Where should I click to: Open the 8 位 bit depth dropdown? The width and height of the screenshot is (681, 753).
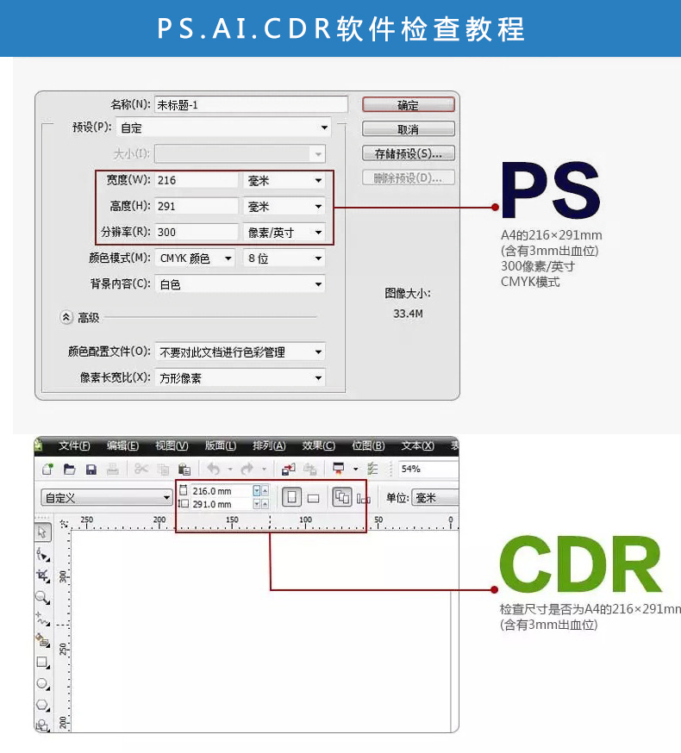284,258
